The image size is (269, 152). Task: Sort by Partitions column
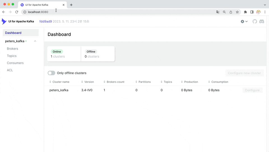point(143,82)
